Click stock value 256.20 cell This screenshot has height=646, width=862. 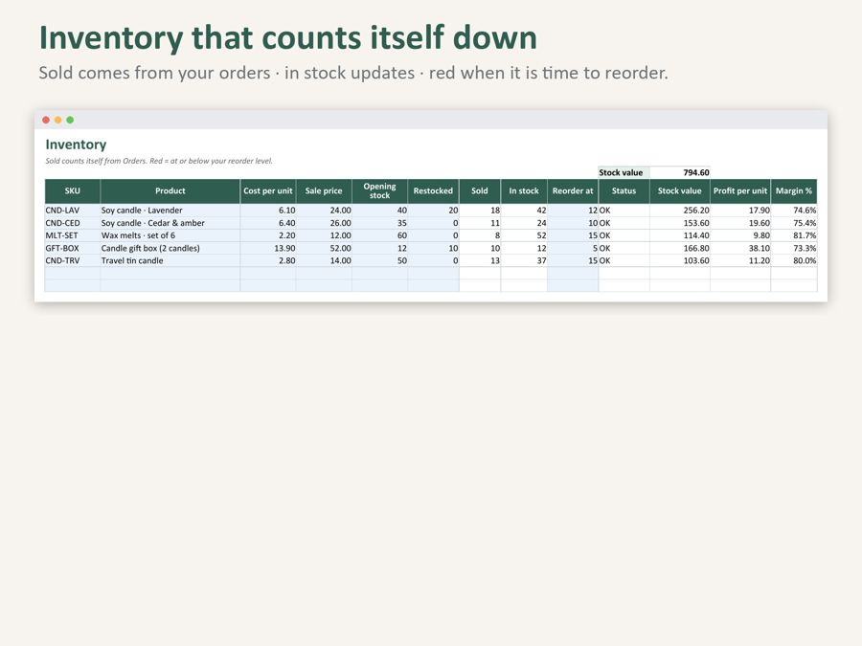pos(680,211)
